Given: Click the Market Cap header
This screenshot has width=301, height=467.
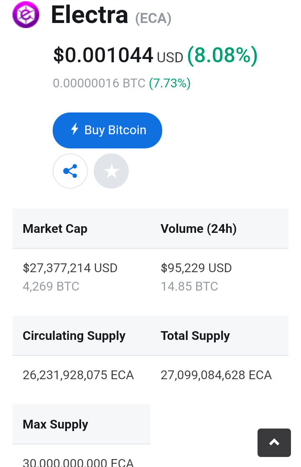Looking at the screenshot, I should click(x=55, y=229).
